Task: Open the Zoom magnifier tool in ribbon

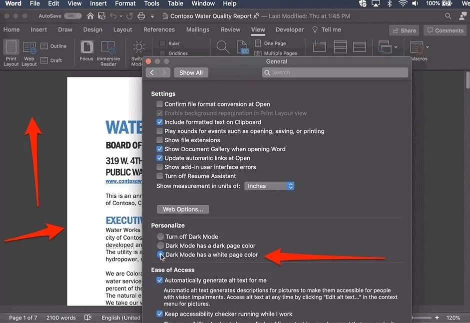Action: click(223, 47)
